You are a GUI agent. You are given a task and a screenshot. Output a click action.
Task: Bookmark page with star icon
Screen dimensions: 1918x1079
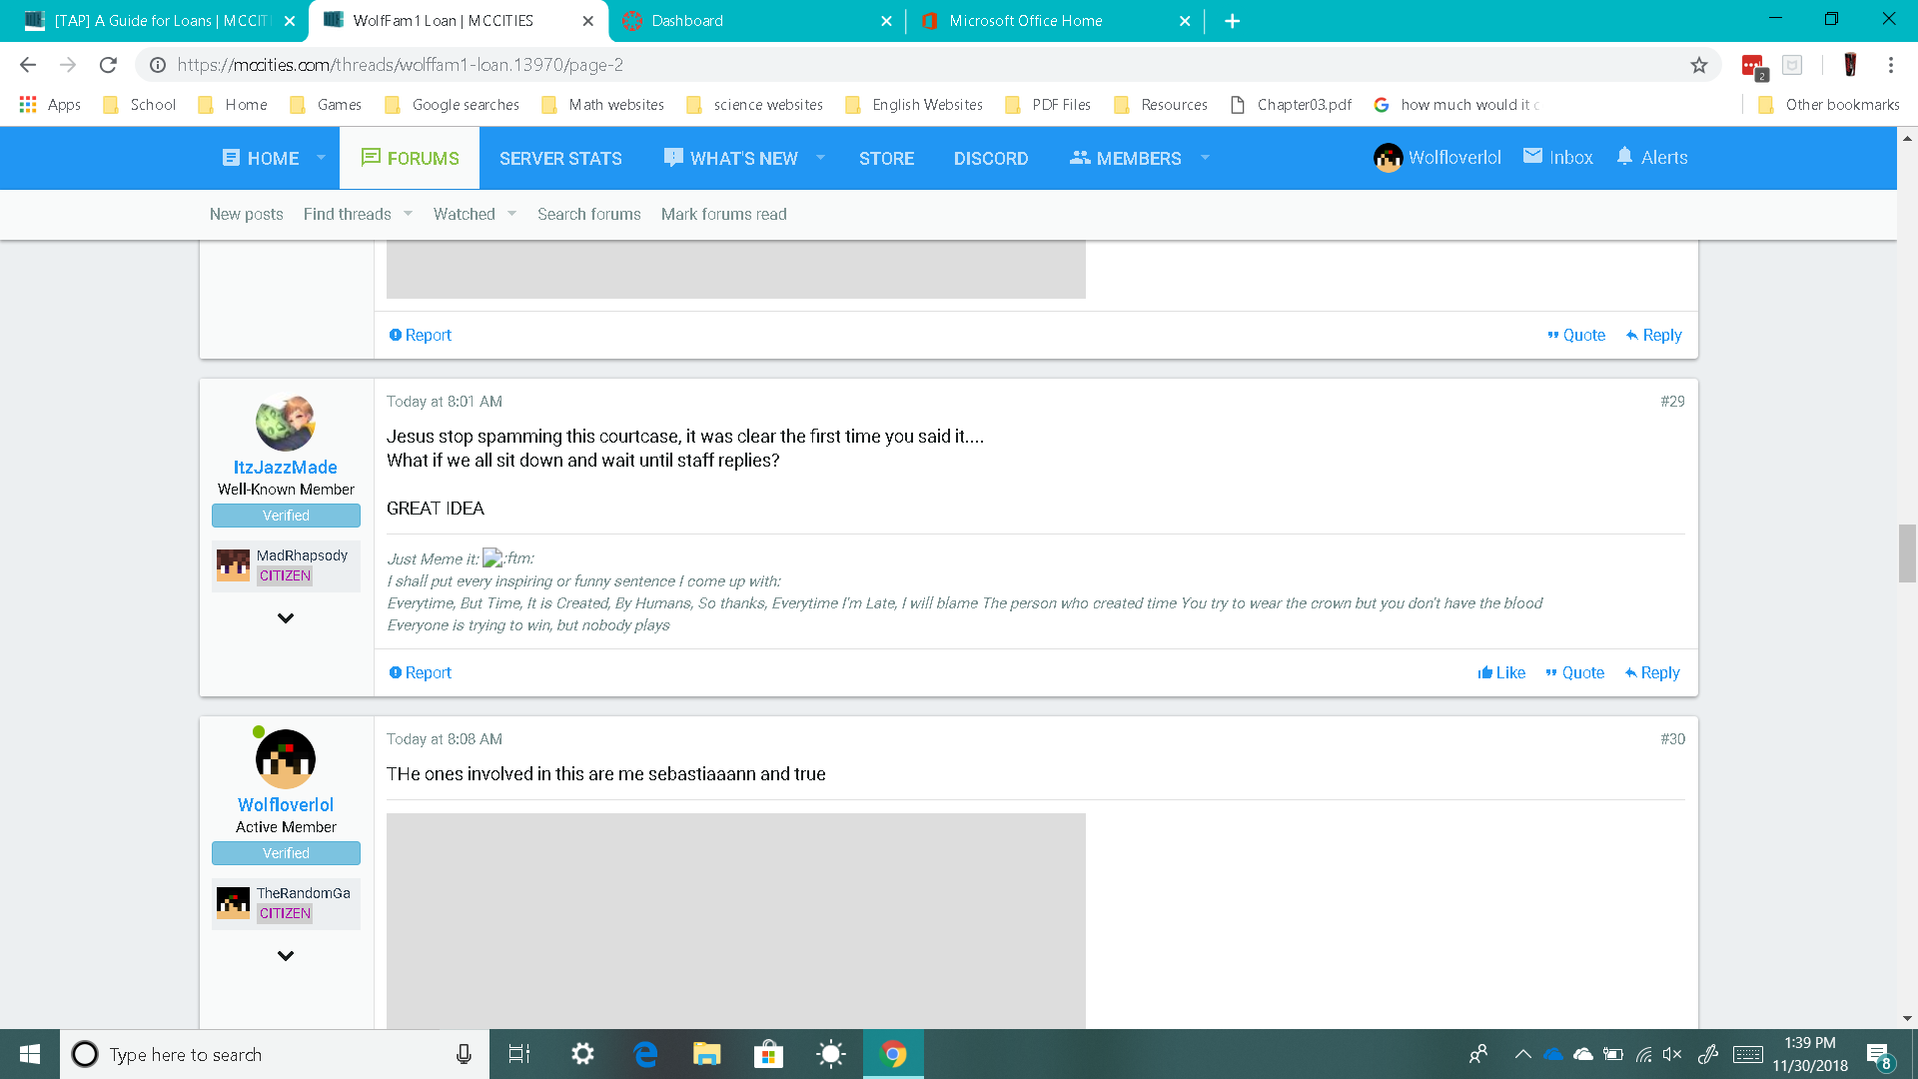[1699, 65]
